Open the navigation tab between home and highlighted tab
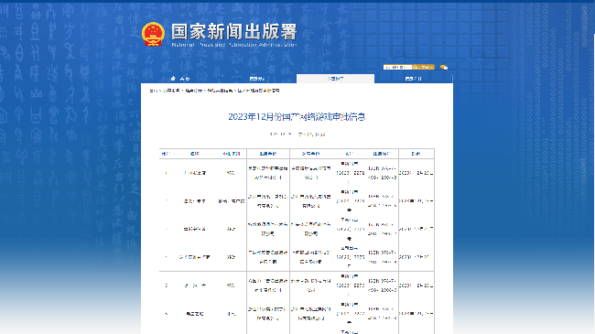This screenshot has height=334, width=595. click(x=257, y=79)
